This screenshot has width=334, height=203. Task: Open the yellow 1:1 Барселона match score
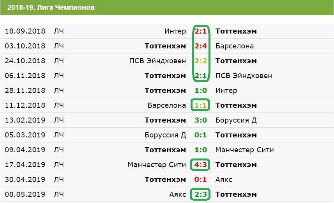click(x=201, y=105)
